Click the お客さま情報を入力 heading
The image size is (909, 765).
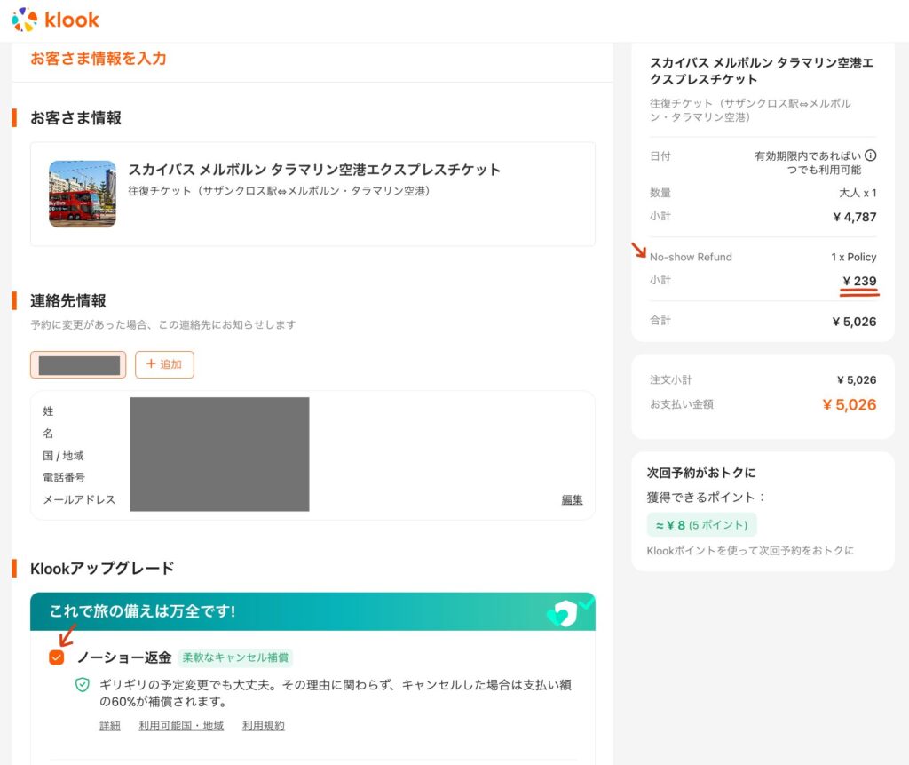(99, 58)
